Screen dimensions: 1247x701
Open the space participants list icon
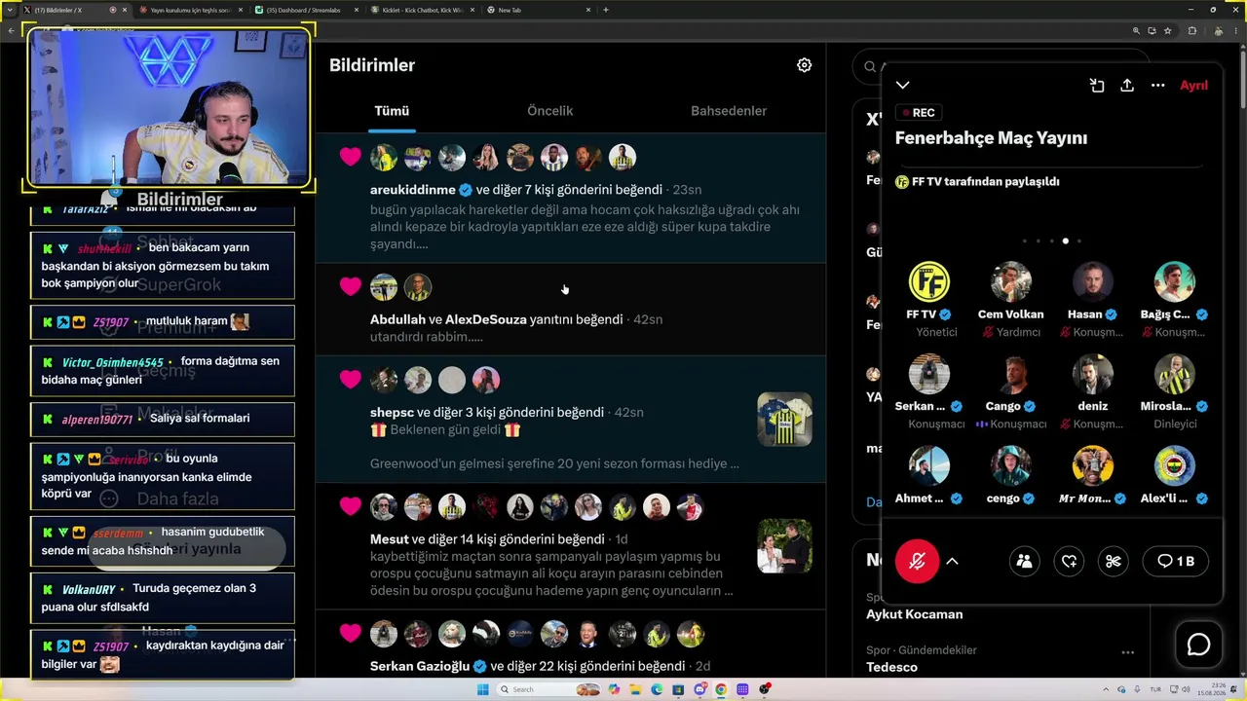click(1024, 561)
